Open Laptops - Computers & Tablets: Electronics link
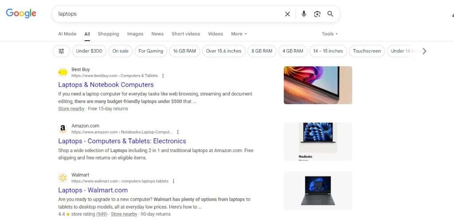Image resolution: width=454 pixels, height=223 pixels. [122, 141]
